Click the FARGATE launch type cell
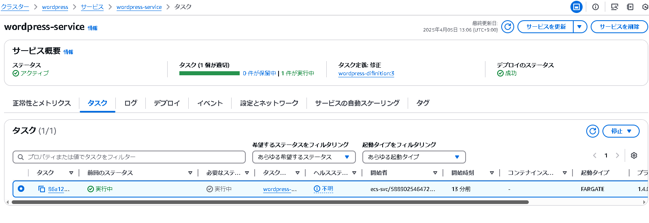 (592, 189)
